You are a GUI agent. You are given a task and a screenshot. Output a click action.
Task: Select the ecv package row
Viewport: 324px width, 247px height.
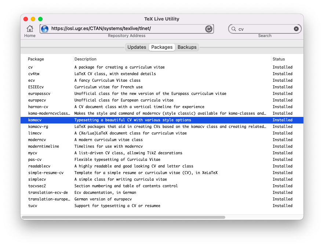pyautogui.click(x=162, y=81)
